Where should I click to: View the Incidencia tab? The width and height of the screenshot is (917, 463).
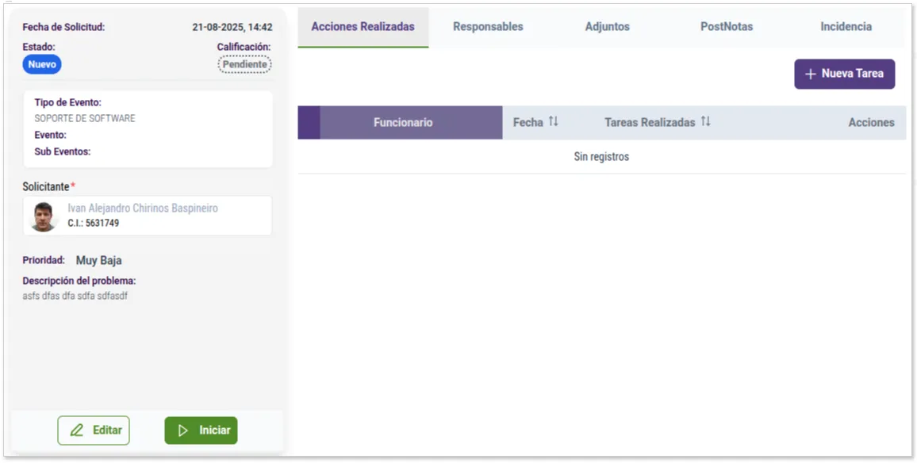pyautogui.click(x=846, y=26)
